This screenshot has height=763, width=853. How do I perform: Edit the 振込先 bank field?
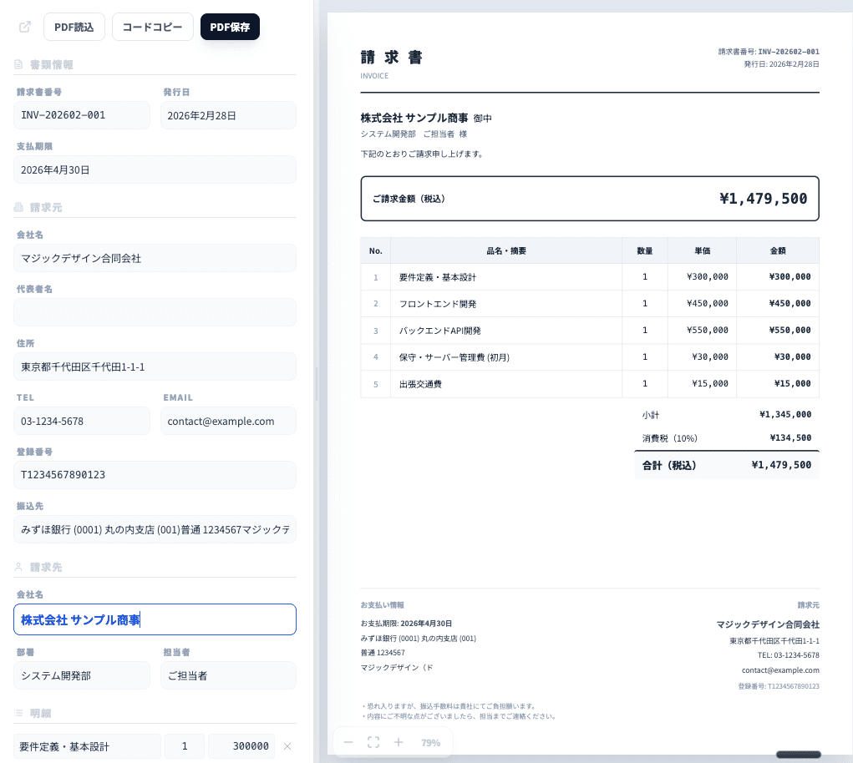pyautogui.click(x=155, y=529)
